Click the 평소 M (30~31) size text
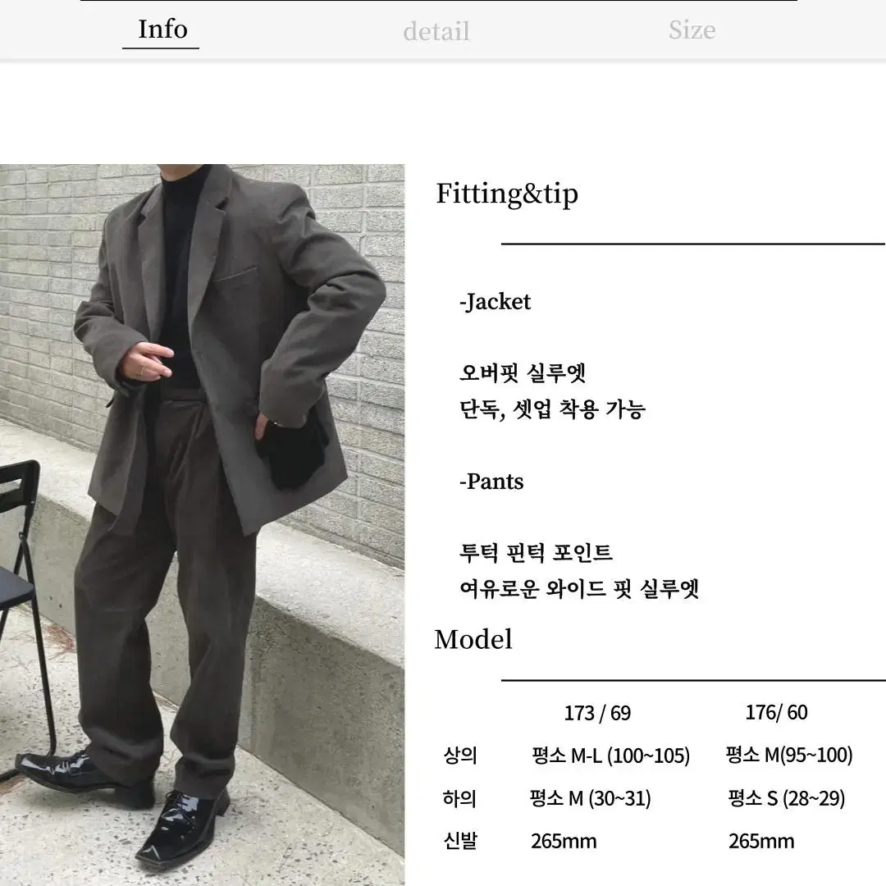 pyautogui.click(x=591, y=798)
